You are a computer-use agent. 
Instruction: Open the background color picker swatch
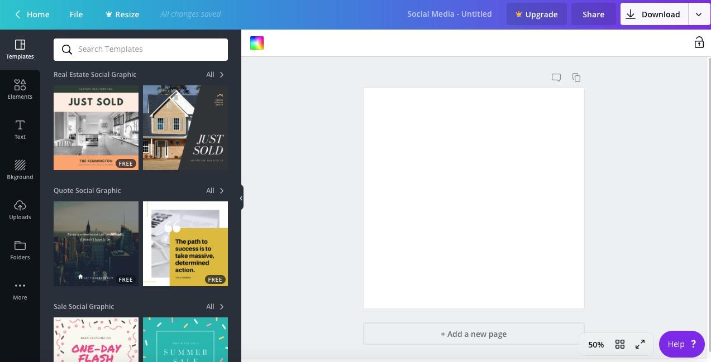click(x=257, y=43)
